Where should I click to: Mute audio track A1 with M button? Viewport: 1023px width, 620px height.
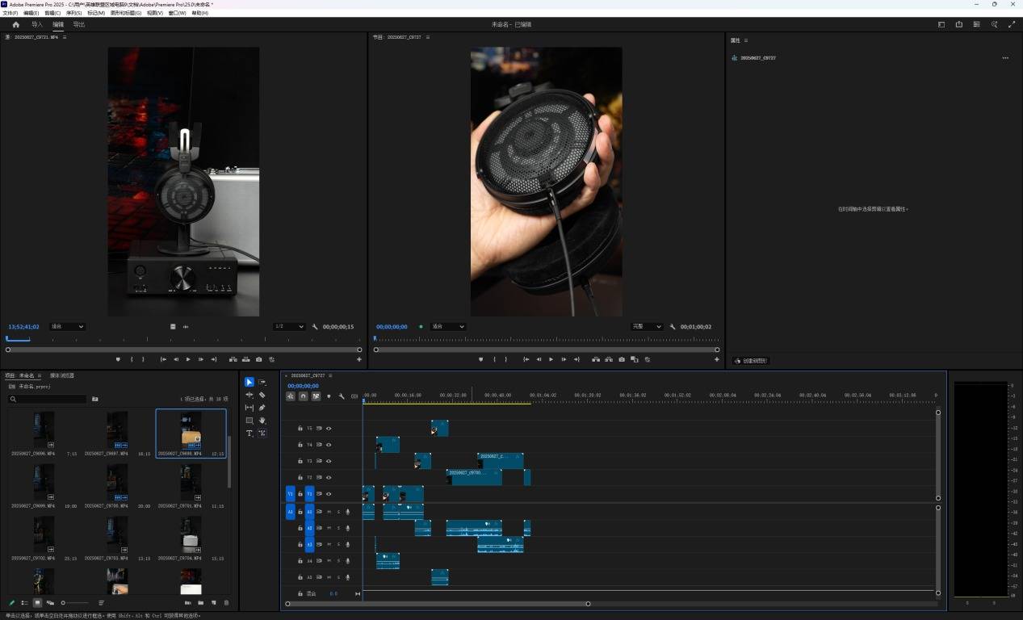(329, 511)
